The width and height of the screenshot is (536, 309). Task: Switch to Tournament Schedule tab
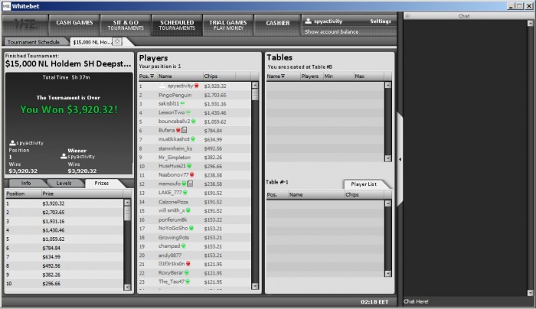[x=34, y=42]
